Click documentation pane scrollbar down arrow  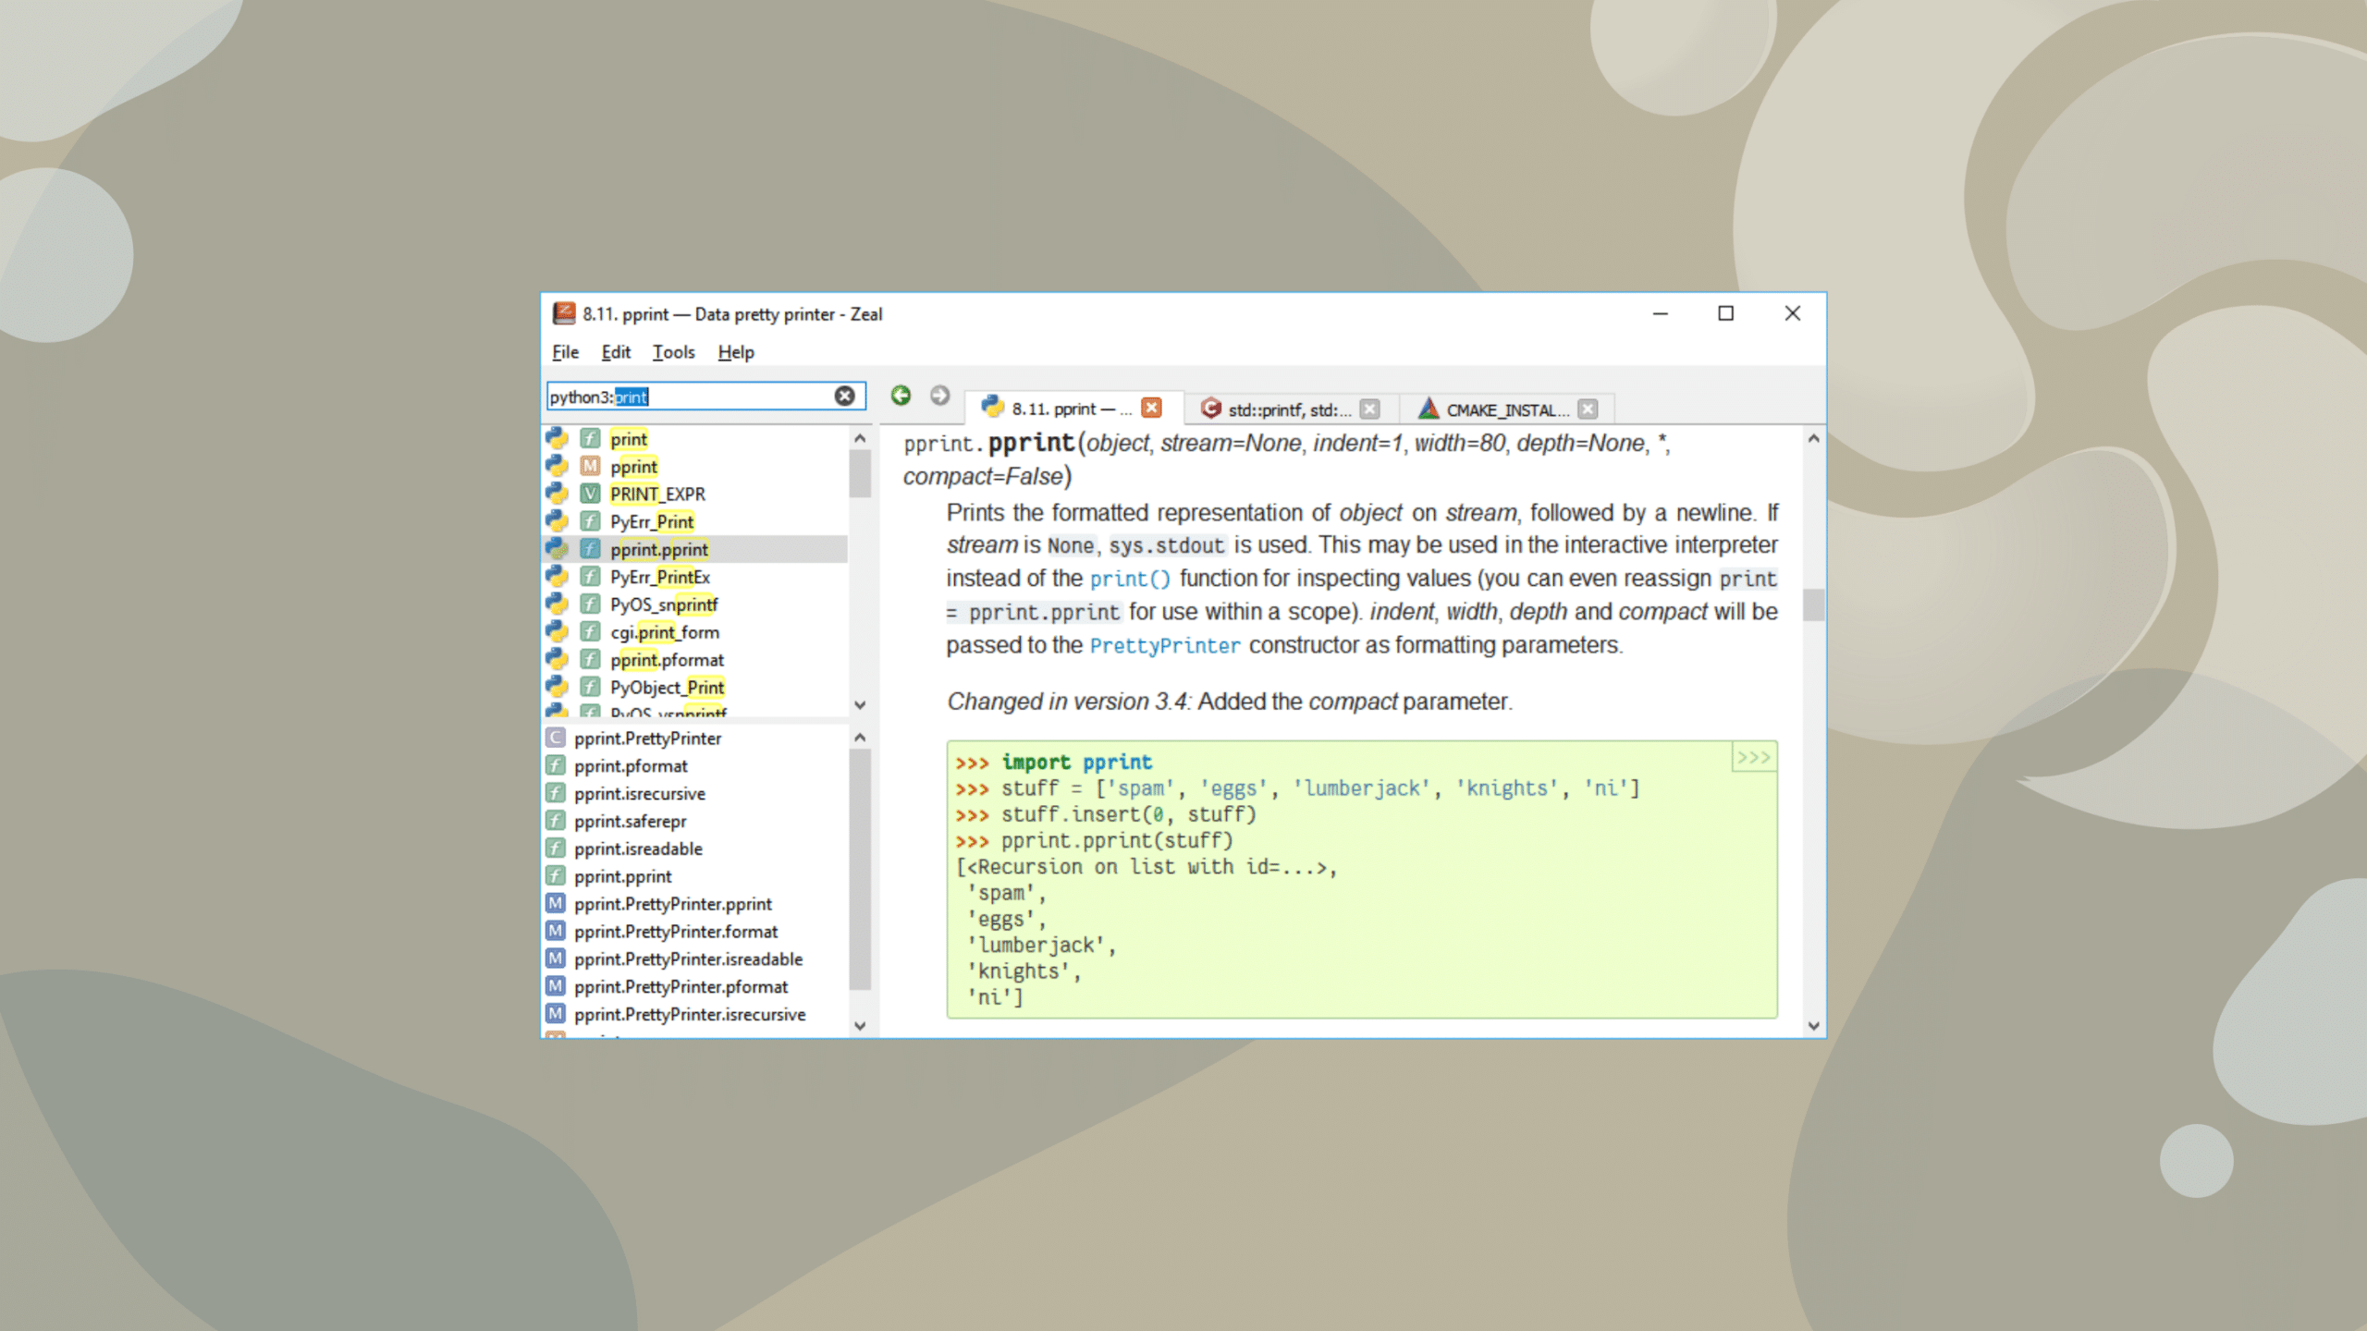(x=1814, y=1026)
